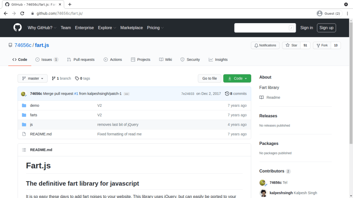Switch to the Issues tab
The image size is (353, 198).
(x=47, y=60)
